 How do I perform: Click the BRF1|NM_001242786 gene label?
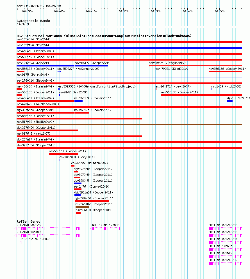tap(223, 232)
